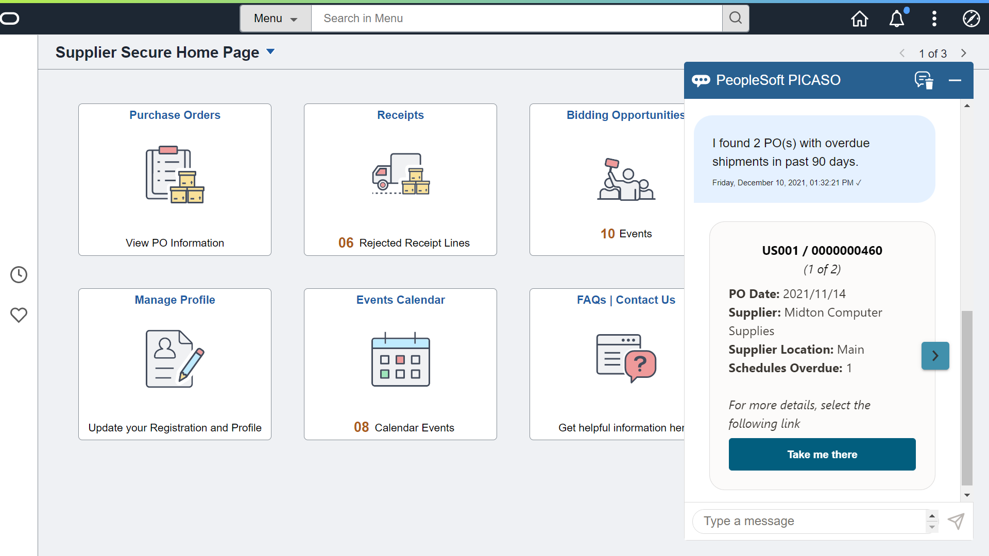
Task: Open the three-dot actions menu
Action: click(x=934, y=19)
